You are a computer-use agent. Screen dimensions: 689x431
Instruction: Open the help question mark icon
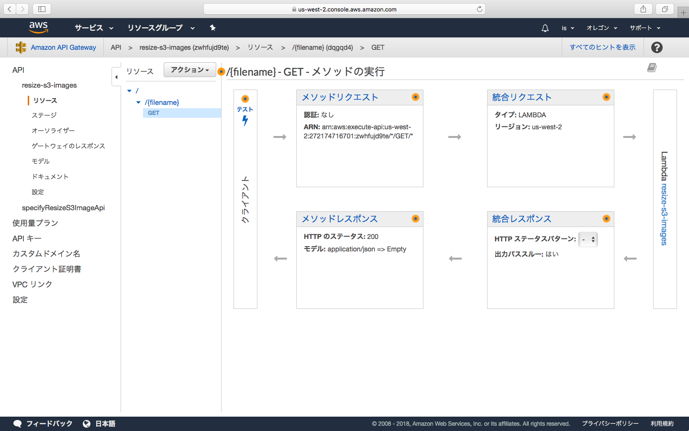tap(657, 47)
